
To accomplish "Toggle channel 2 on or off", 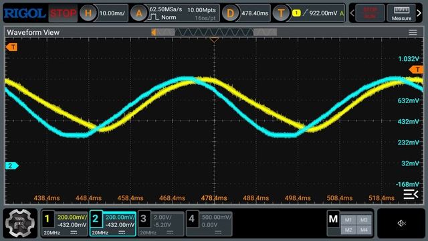I will pos(96,219).
